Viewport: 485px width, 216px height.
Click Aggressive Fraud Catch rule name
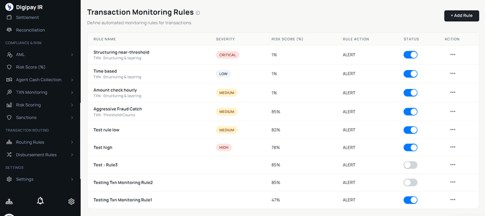pyautogui.click(x=118, y=109)
